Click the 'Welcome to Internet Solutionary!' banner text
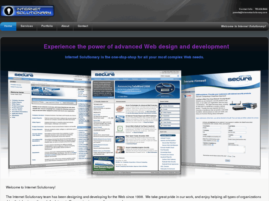Screen dimensions: 269x201 coord(243,26)
